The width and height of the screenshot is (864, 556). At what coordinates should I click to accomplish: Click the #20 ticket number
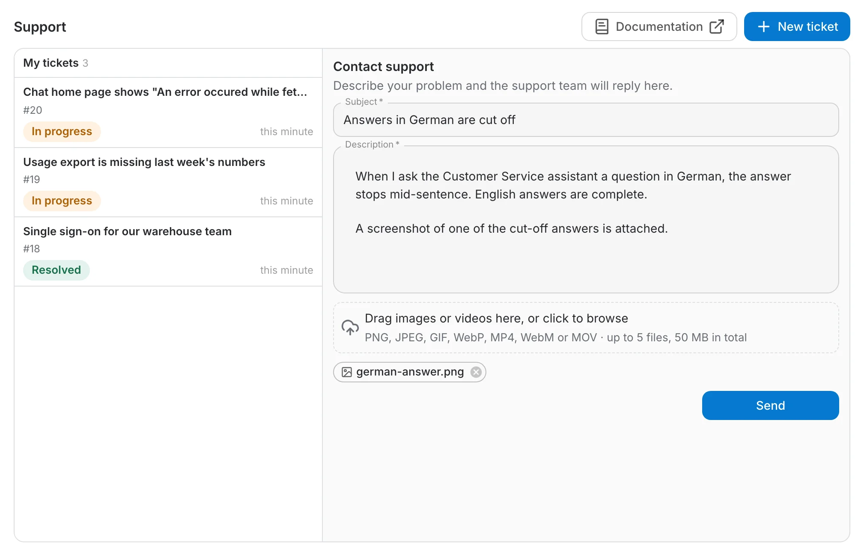tap(33, 110)
